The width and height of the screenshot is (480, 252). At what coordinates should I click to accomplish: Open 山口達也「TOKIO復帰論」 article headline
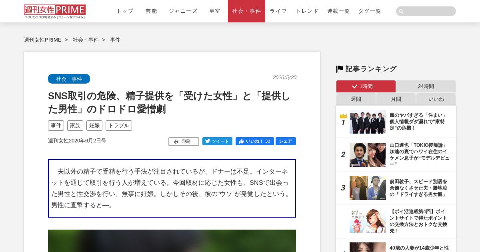point(420,155)
